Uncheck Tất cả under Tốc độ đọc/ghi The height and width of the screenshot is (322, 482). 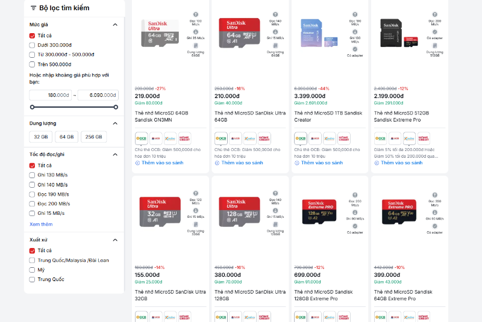[32, 166]
